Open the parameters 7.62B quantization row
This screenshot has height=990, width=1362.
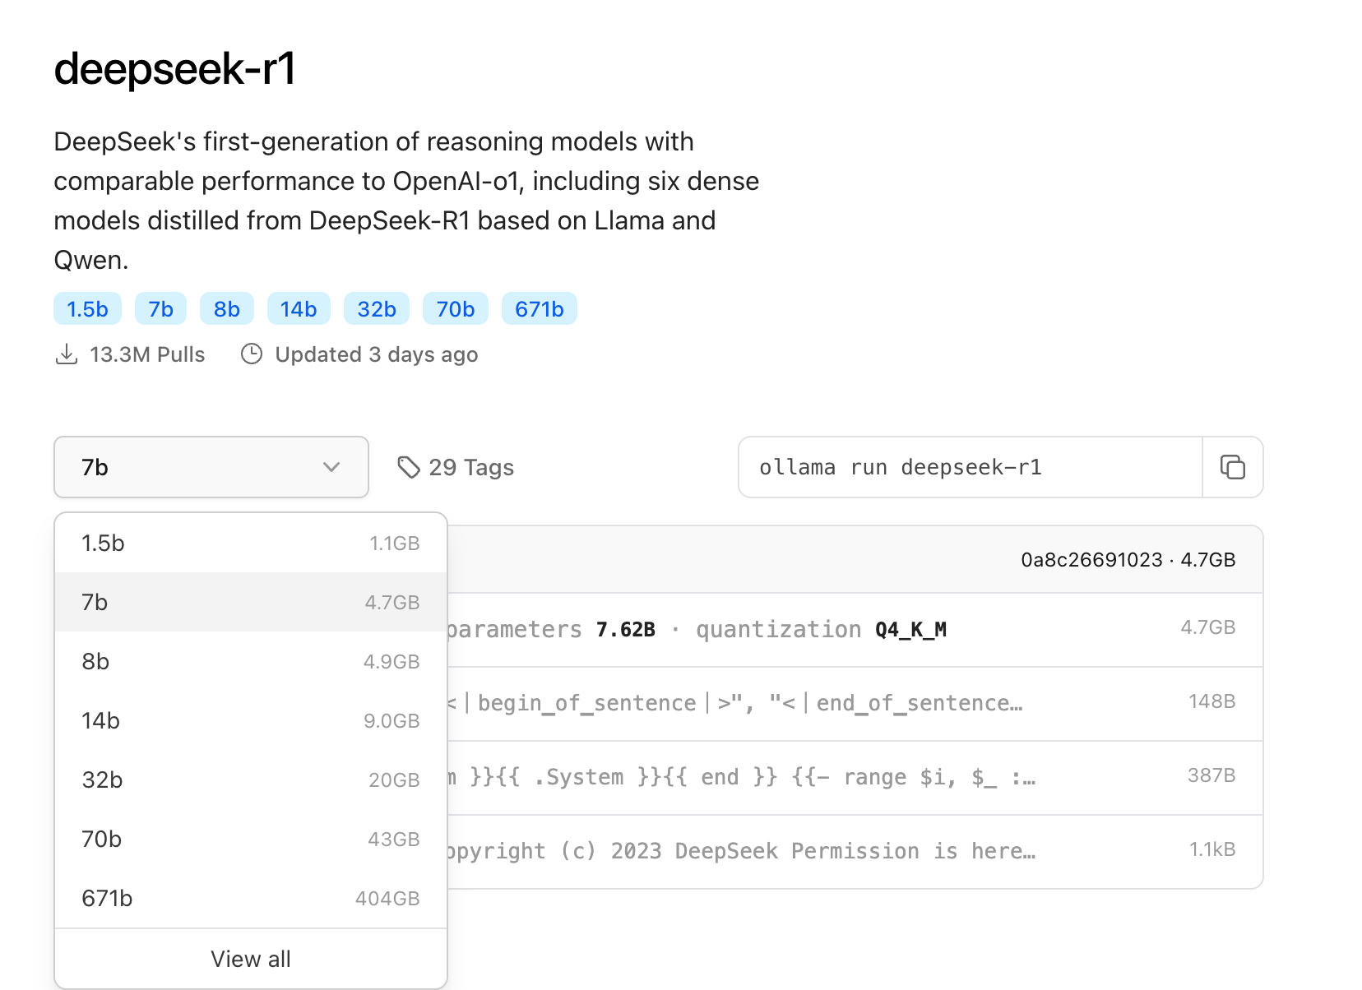[x=839, y=630]
